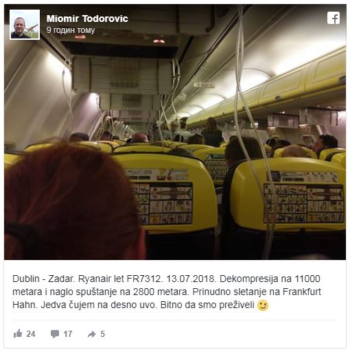The width and height of the screenshot is (350, 352).
Task: Click the right seat-back safety card in photo
Action: point(303,203)
